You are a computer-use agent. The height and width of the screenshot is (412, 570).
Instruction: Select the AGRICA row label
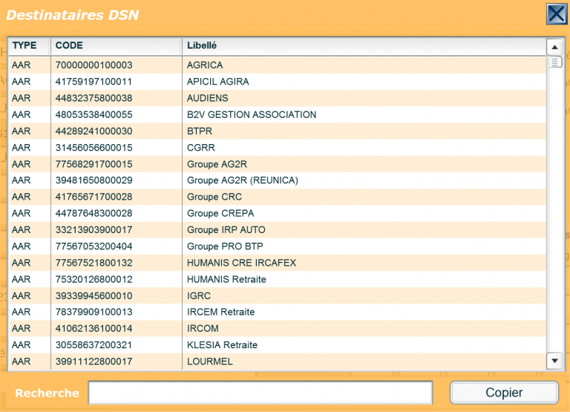(205, 65)
